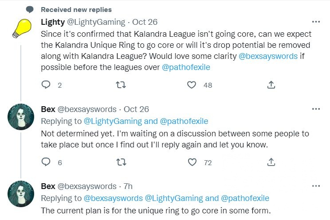Open Lighty's display name profile link
The image size is (330, 220).
52,22
